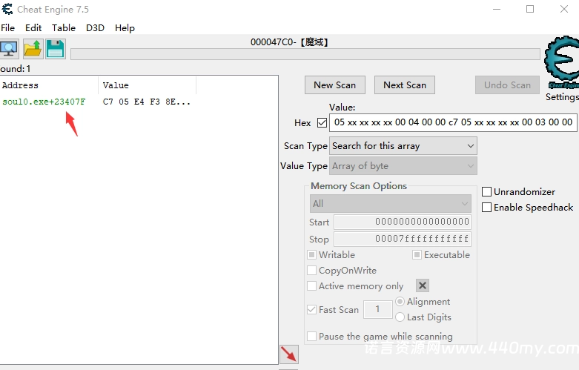Open the memory region All dropdown
Image resolution: width=579 pixels, height=370 pixels.
[x=390, y=203]
